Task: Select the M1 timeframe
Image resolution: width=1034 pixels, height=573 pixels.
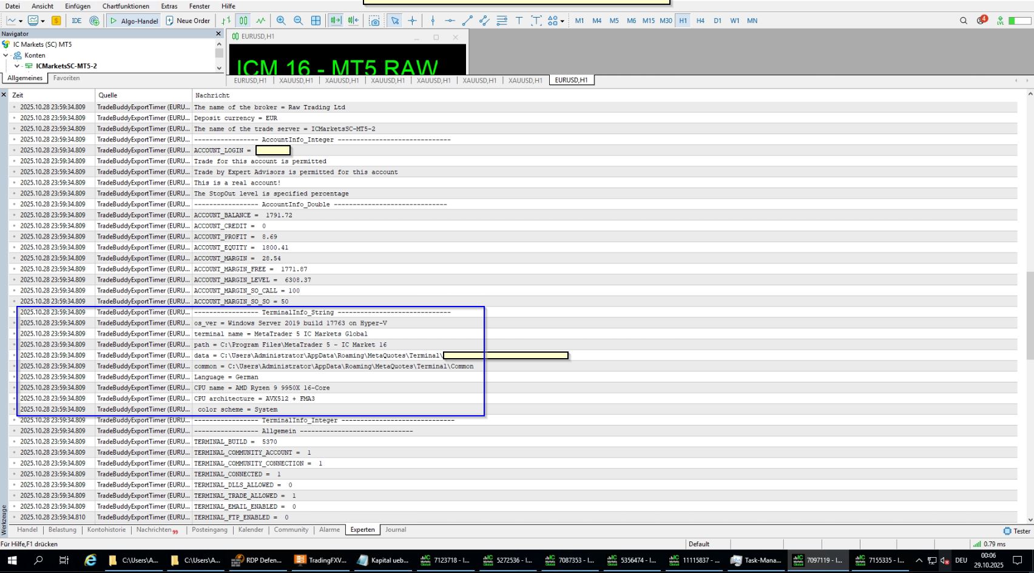Action: [580, 21]
